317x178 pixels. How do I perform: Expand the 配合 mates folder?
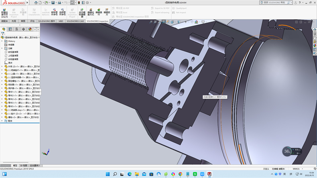click(x=2, y=121)
